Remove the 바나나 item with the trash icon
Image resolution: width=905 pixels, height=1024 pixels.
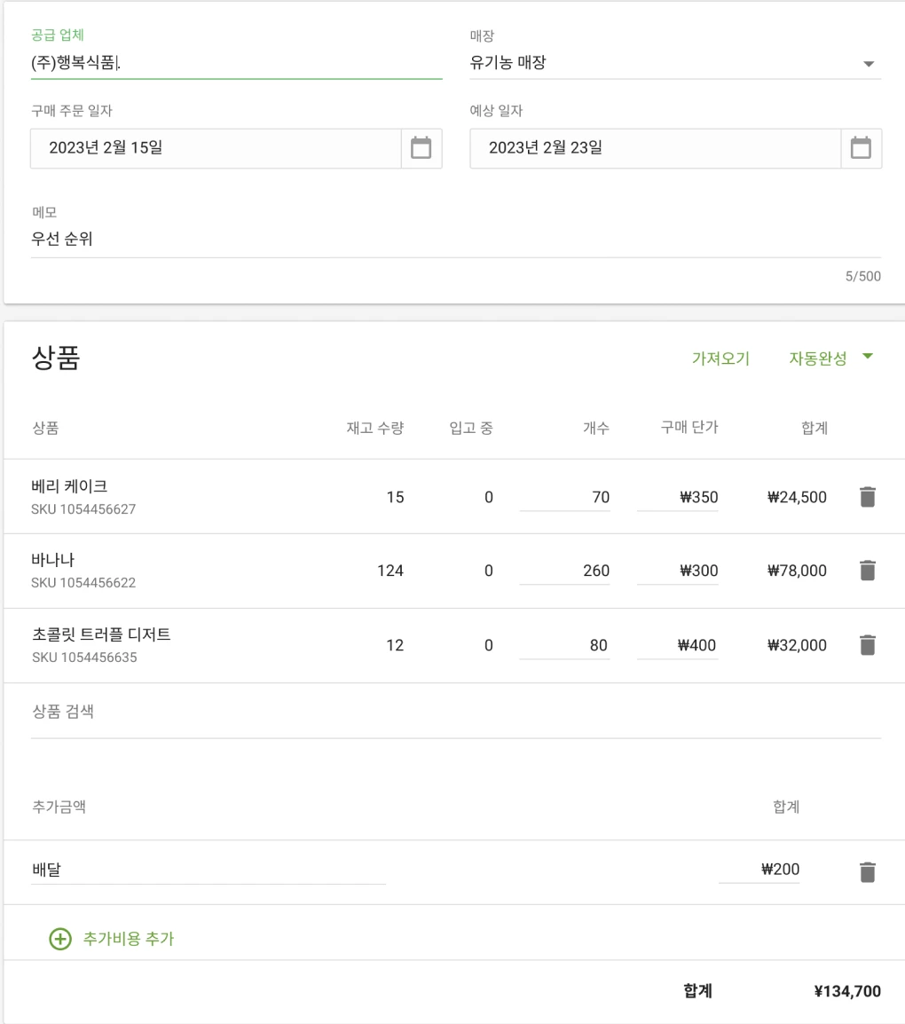pos(867,571)
